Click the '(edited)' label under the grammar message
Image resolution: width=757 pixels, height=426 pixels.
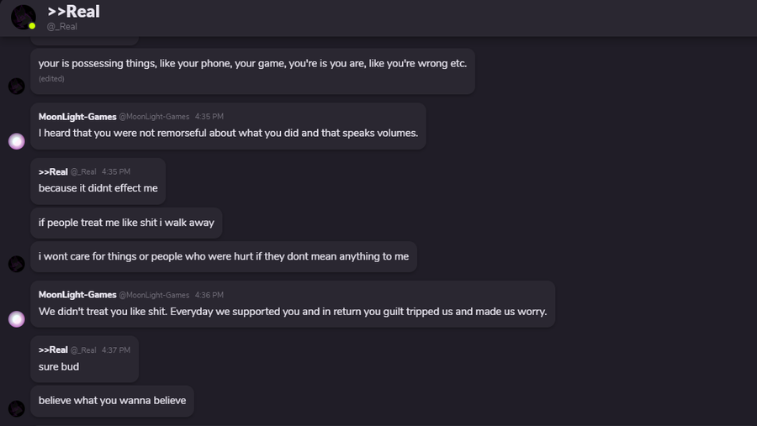click(x=51, y=79)
